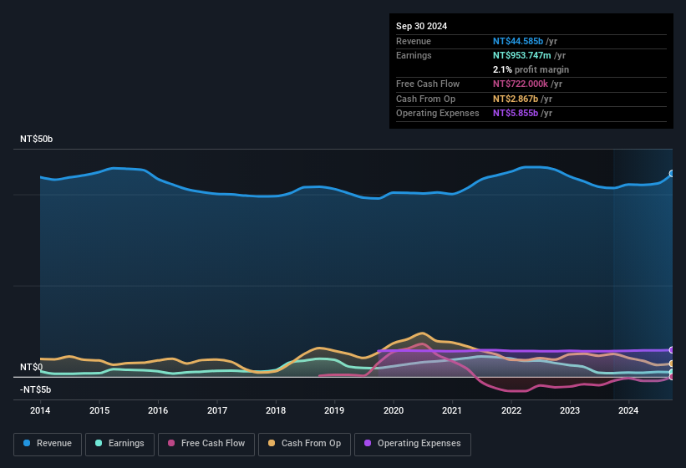Toggle the Cash From Op legend button
This screenshot has height=468, width=686.
(304, 444)
